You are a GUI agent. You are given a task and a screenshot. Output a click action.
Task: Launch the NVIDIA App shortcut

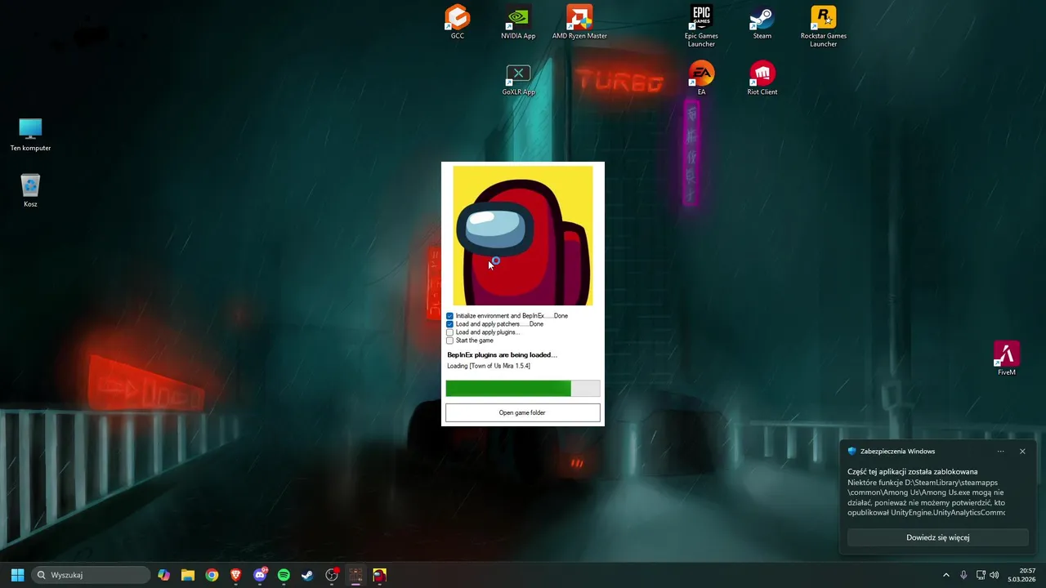click(518, 22)
